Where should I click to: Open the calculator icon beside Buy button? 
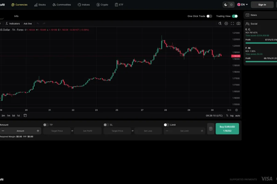[x=211, y=129]
